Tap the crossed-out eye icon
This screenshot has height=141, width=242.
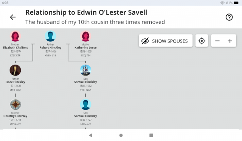click(x=145, y=41)
